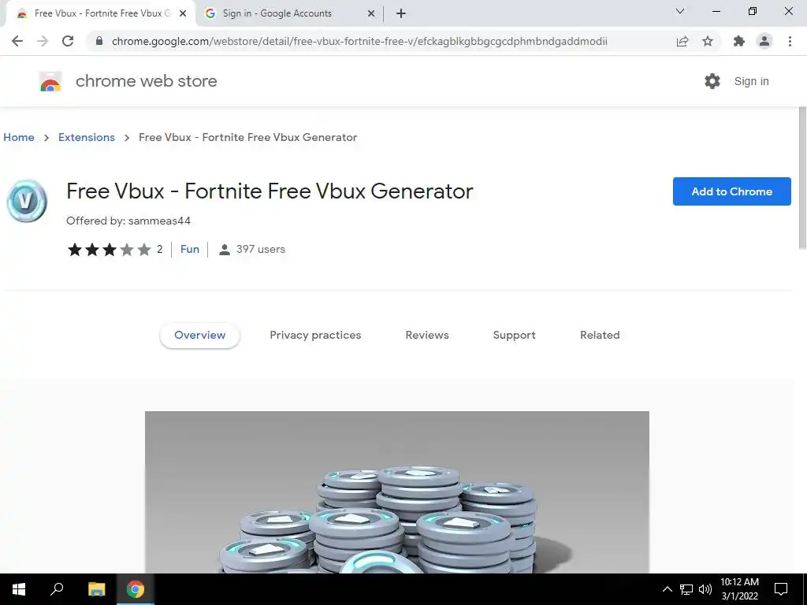
Task: Open the Reviews tab
Action: coord(427,335)
